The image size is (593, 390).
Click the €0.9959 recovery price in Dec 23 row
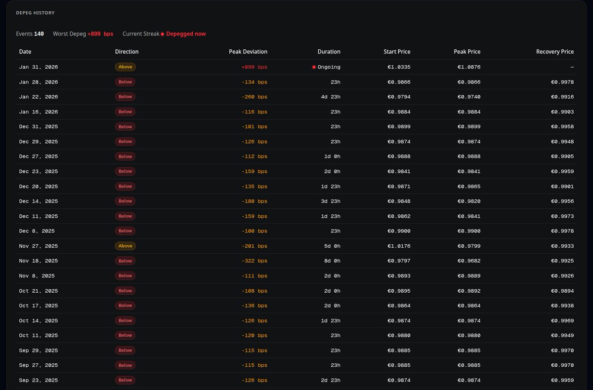click(562, 171)
